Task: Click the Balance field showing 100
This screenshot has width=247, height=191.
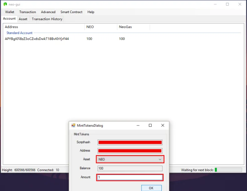Action: pos(130,168)
